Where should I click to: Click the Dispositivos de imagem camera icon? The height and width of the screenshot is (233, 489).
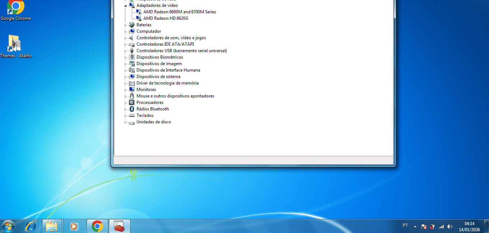(x=132, y=64)
